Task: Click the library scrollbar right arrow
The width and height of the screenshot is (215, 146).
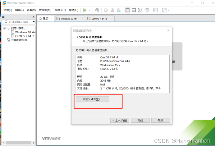Action: click(34, 143)
